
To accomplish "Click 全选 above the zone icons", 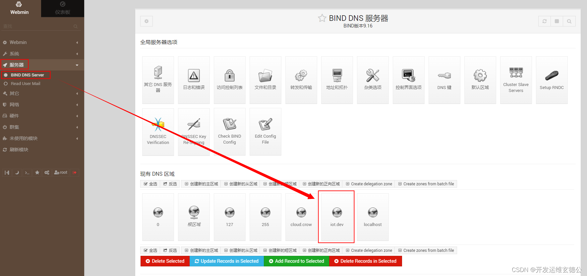I will (150, 184).
